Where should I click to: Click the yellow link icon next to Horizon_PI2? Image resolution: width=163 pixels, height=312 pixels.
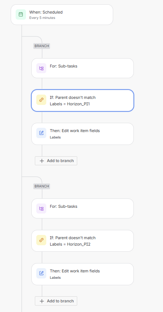point(41,240)
